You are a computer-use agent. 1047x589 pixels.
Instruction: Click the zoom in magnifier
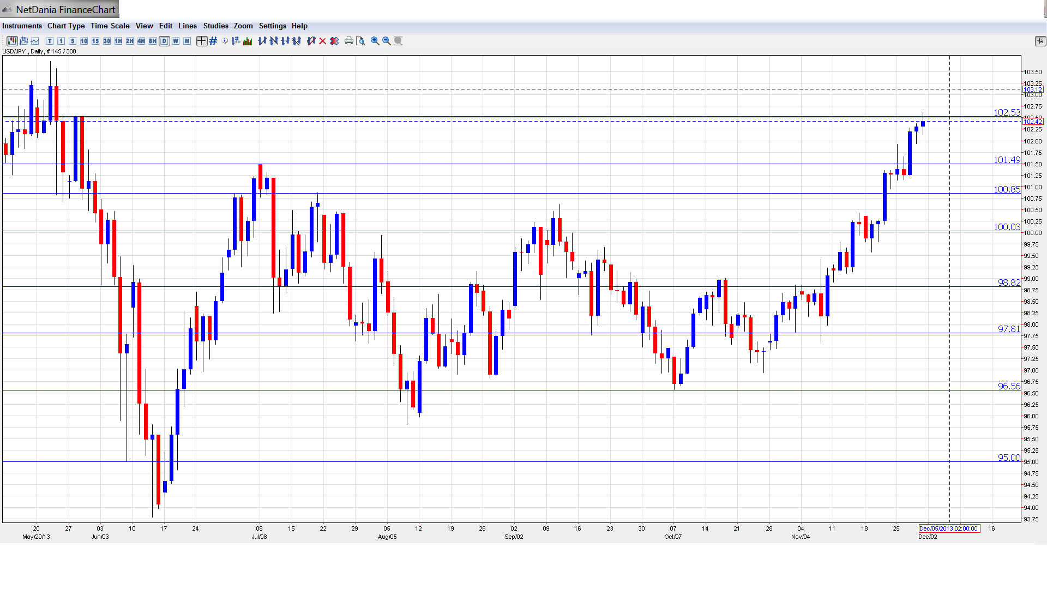(375, 41)
